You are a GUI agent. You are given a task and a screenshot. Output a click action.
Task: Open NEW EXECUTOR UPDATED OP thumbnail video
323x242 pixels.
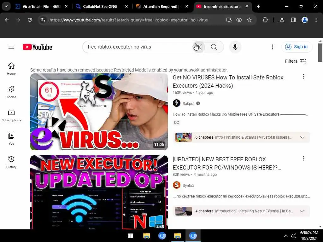point(99,193)
